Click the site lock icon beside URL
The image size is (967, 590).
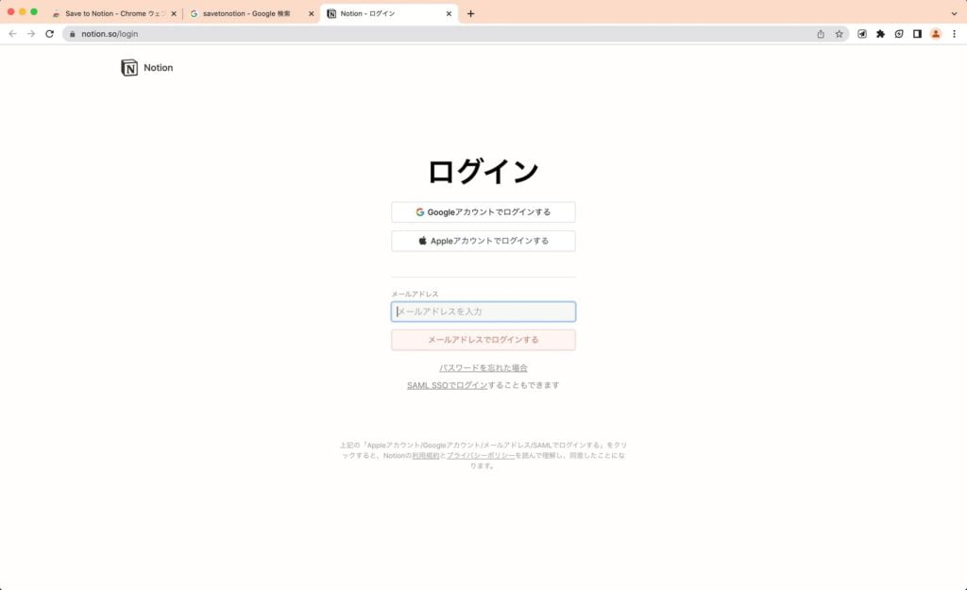point(70,34)
